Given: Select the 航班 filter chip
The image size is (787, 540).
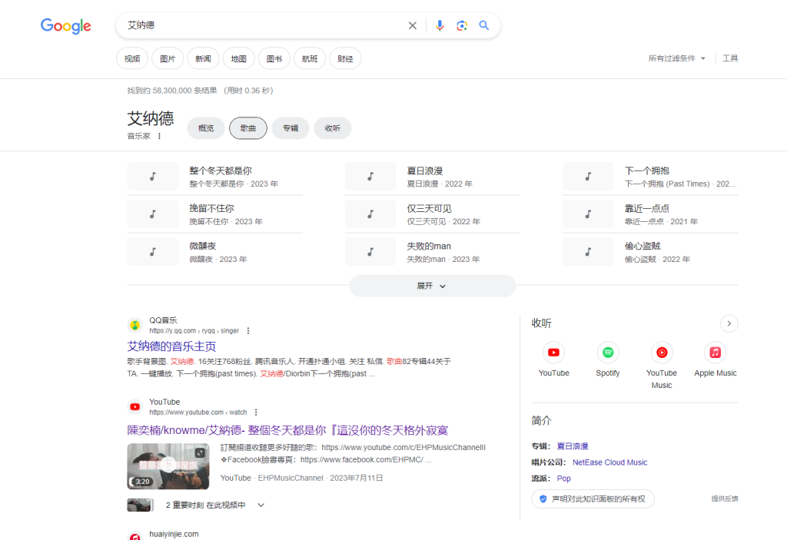Looking at the screenshot, I should tap(310, 58).
